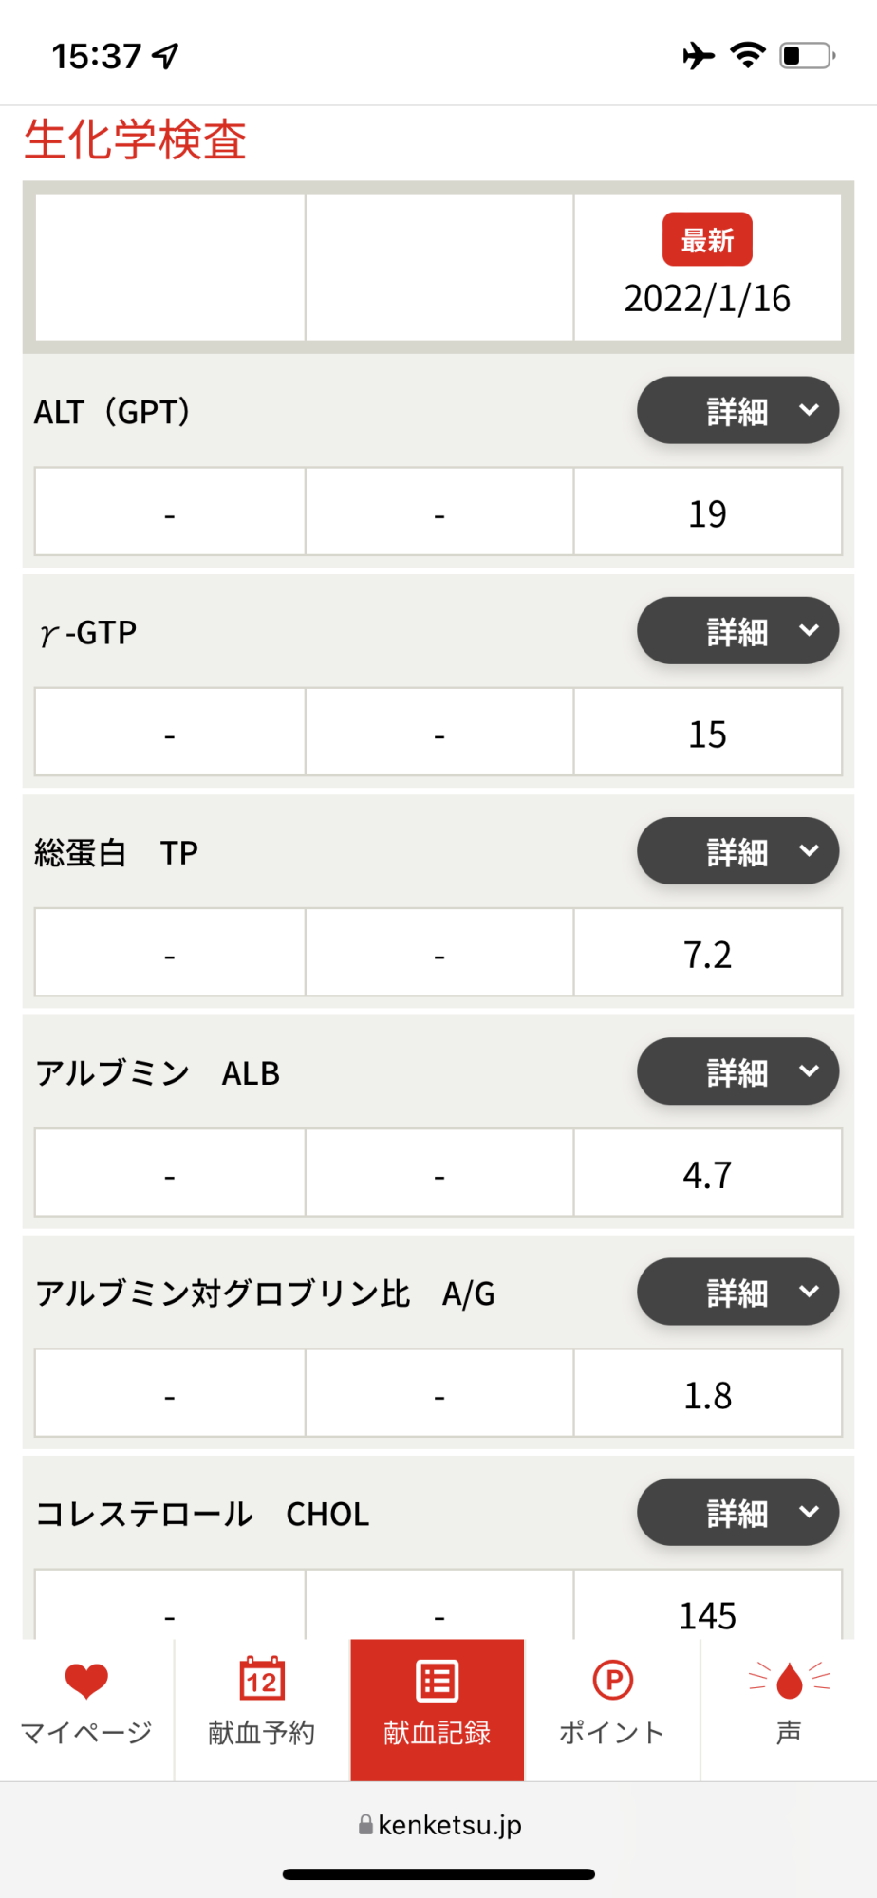Expand 詳細 for A/G ratio
This screenshot has width=877, height=1898.
[x=737, y=1291]
